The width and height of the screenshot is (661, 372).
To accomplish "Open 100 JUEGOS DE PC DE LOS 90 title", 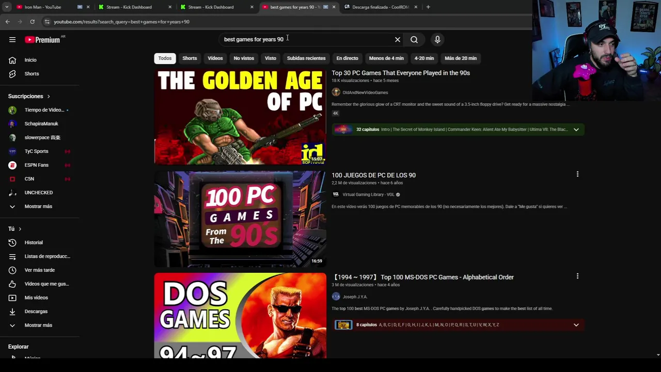I will pyautogui.click(x=373, y=175).
